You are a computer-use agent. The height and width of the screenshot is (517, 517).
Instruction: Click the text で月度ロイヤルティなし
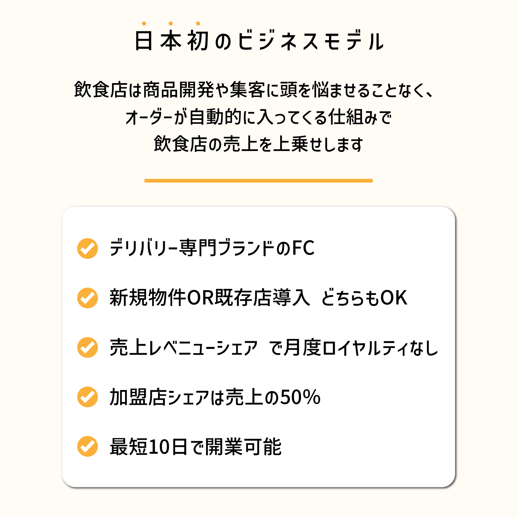(353, 347)
